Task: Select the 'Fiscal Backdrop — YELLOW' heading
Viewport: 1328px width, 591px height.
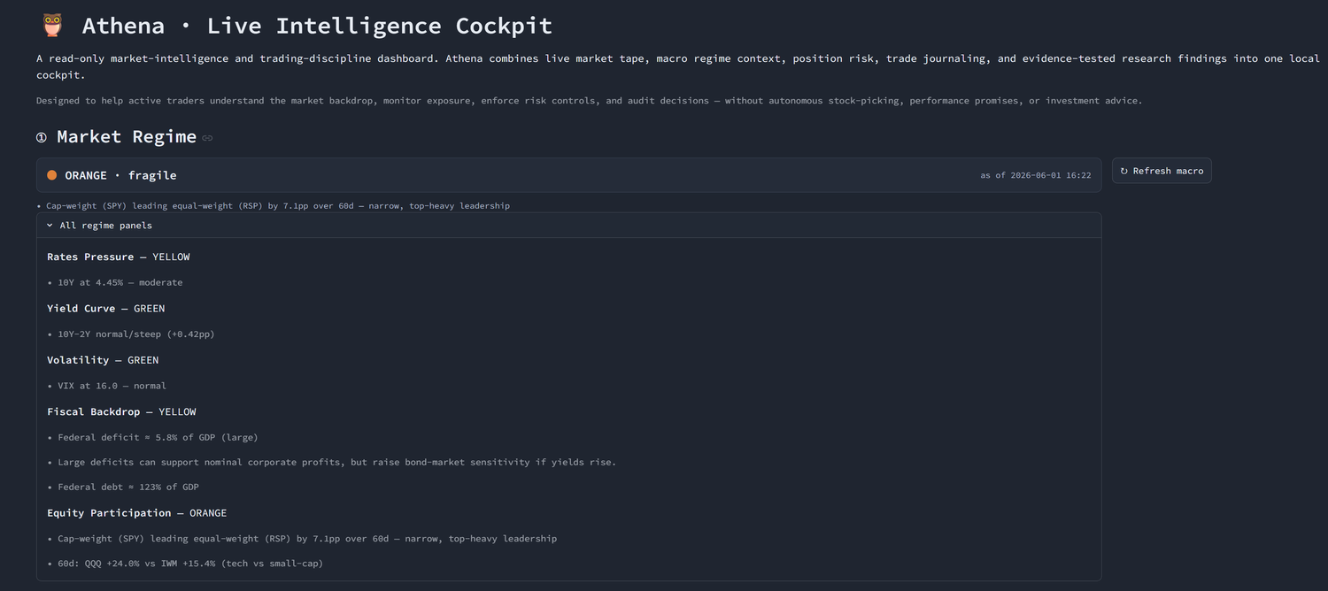Action: [121, 411]
